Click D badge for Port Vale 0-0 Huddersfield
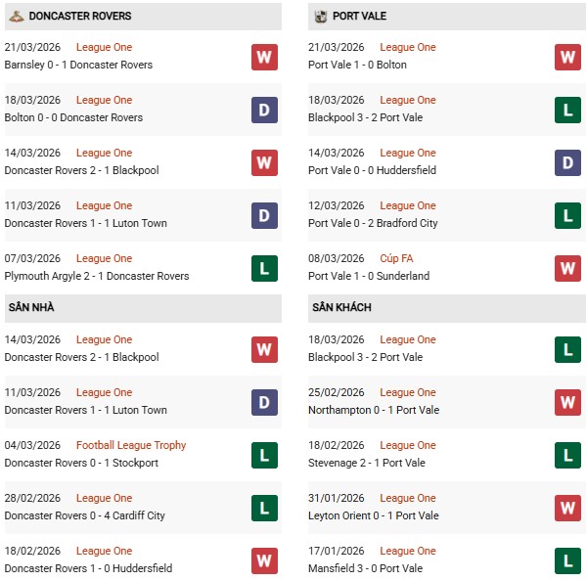This screenshot has height=581, width=587. pyautogui.click(x=567, y=162)
